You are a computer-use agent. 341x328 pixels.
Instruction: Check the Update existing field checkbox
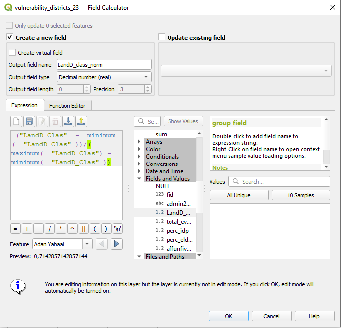point(162,37)
